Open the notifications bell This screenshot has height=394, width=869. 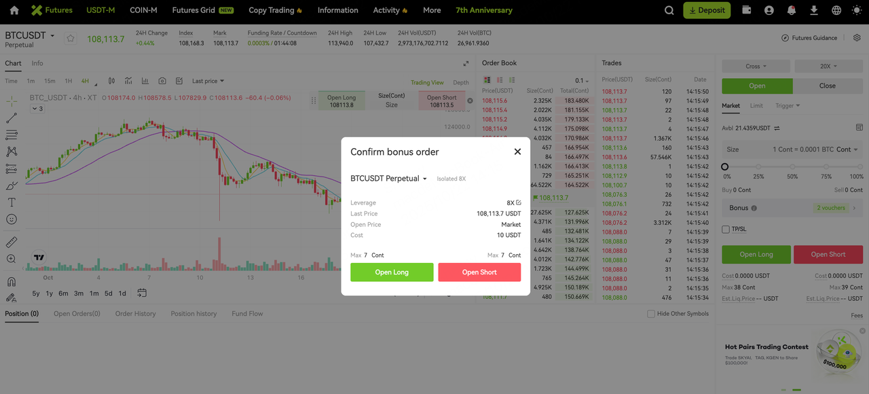coord(792,10)
